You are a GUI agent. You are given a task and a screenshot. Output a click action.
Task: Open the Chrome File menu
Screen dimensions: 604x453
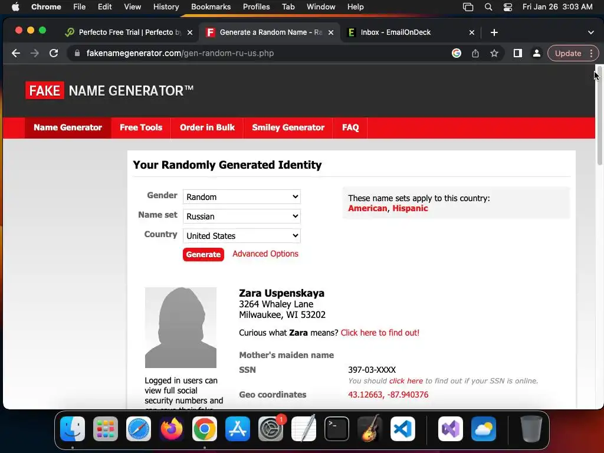80,6
